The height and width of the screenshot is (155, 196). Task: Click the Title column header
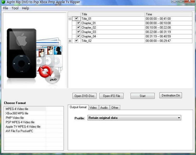[x=113, y=14]
